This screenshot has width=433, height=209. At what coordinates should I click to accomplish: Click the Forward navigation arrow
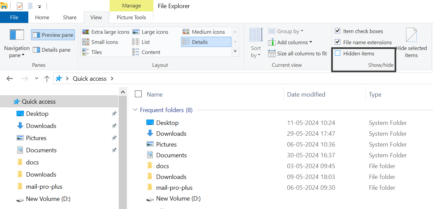pos(25,79)
